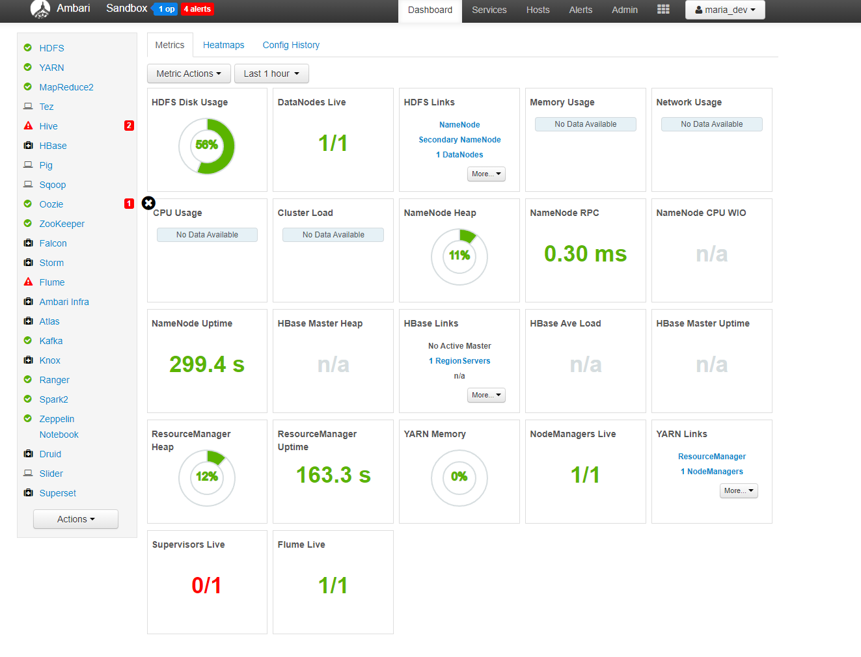The height and width of the screenshot is (657, 861).
Task: Click the HBase maintenance mode icon
Action: click(x=28, y=145)
